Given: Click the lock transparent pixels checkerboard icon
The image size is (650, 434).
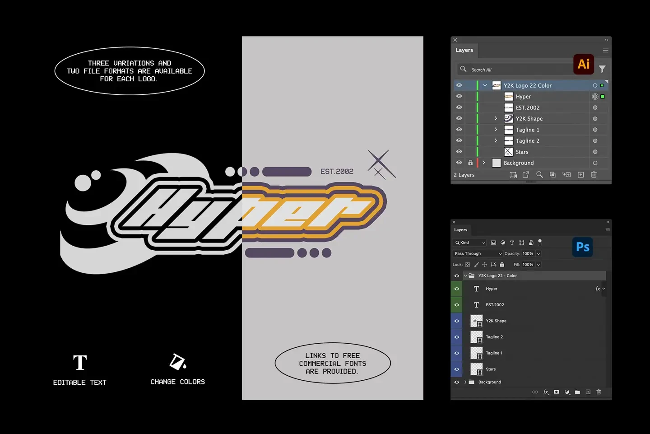Looking at the screenshot, I should click(x=467, y=264).
